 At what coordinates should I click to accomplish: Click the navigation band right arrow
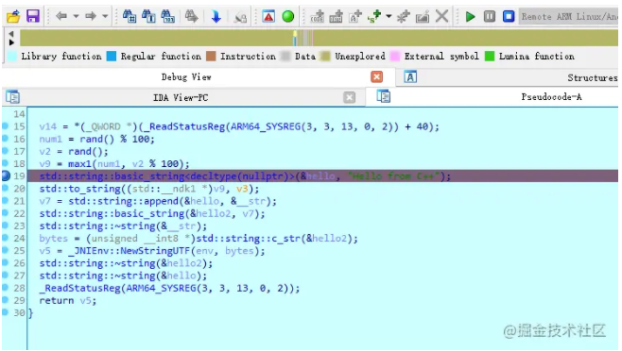[11, 42]
